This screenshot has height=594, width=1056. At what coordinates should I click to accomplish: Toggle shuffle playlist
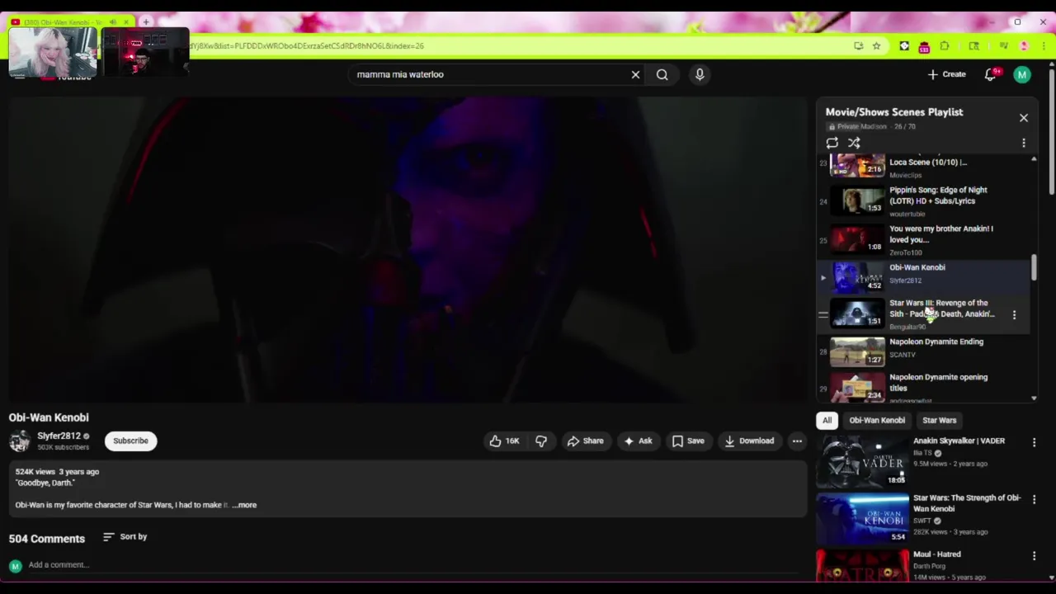pos(854,143)
